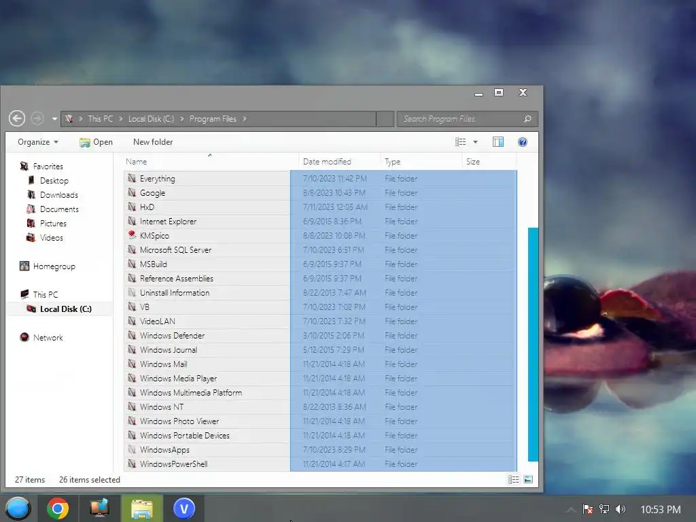Viewport: 696px width, 522px height.
Task: Click the Start orb button
Action: tap(18, 508)
